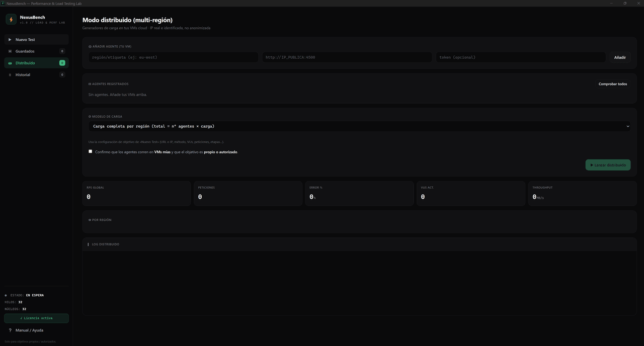Focus the región/etiqueta input field
The image size is (644, 346).
(174, 57)
